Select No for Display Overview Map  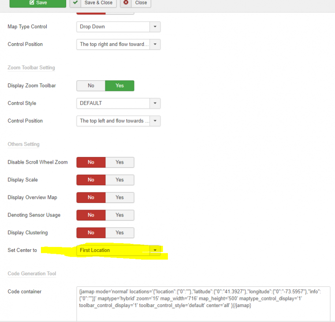pyautogui.click(x=91, y=197)
